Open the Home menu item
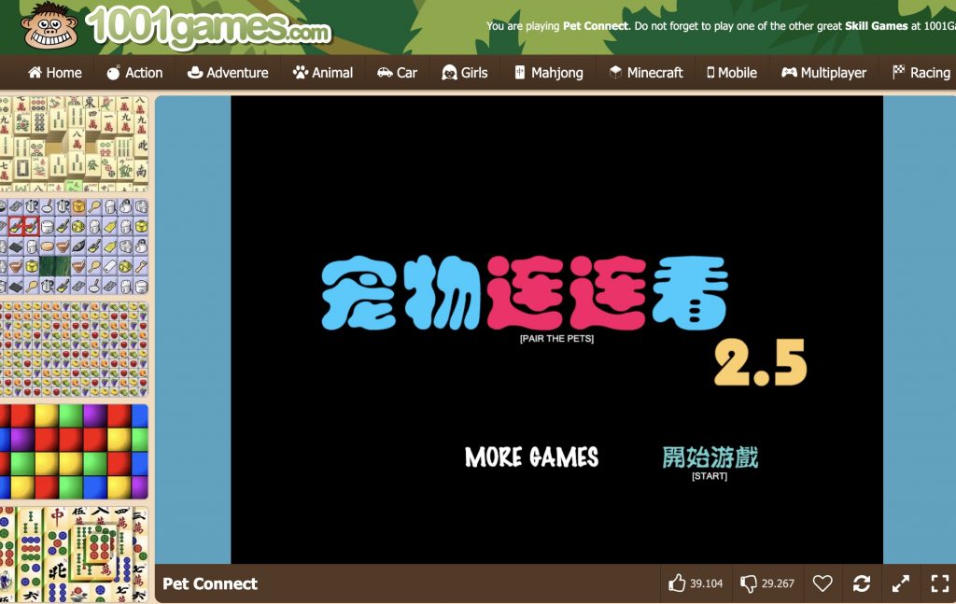This screenshot has height=604, width=956. click(55, 73)
